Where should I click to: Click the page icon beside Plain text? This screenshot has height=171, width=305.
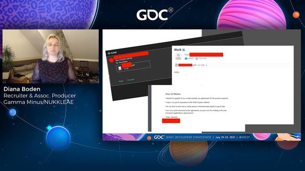(197, 58)
